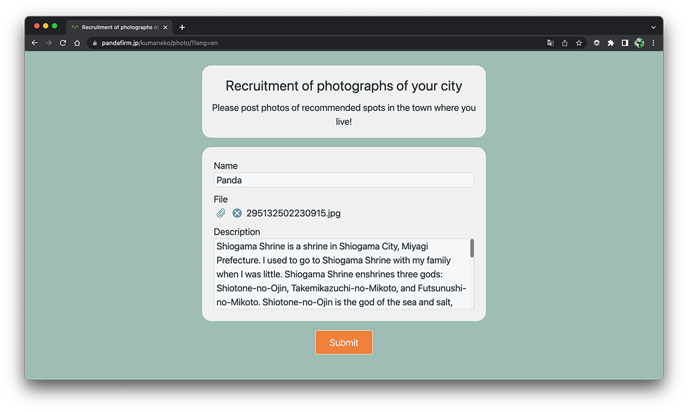688x412 pixels.
Task: Reload the current page
Action: (x=63, y=43)
